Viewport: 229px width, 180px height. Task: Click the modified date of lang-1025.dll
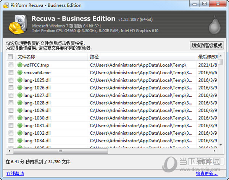207,80
